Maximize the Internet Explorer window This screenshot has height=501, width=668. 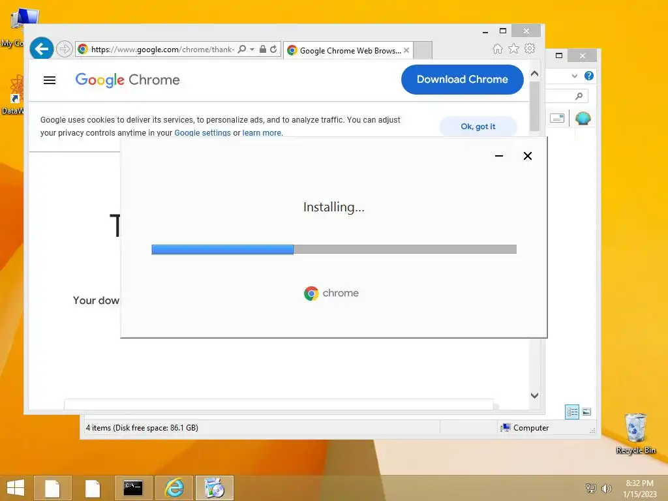[x=503, y=31]
